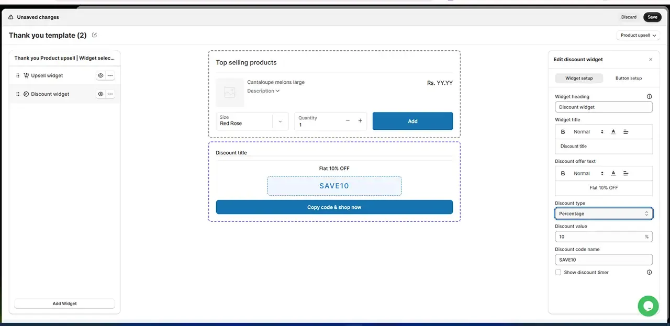The width and height of the screenshot is (670, 326).
Task: Click the Discard button
Action: (629, 17)
